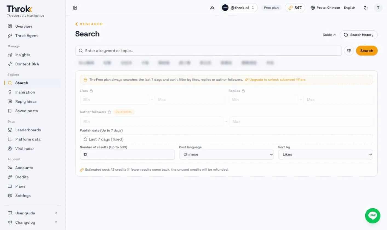Open Credits page in sidebar
The image size is (387, 230).
[33, 177]
